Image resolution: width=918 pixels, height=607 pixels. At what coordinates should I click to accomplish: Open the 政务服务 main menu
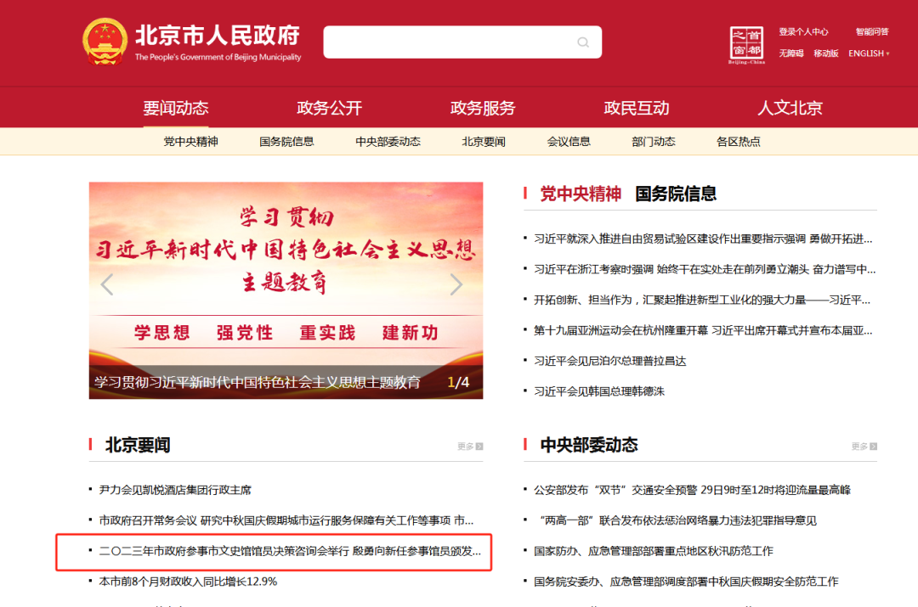pos(483,108)
